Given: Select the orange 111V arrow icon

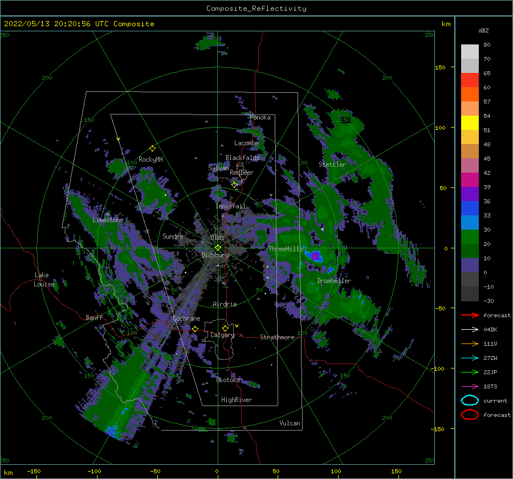Looking at the screenshot, I should click(x=470, y=343).
